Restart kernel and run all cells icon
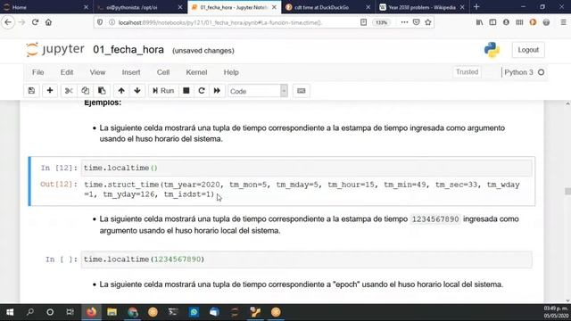This screenshot has height=321, width=571. click(x=217, y=91)
